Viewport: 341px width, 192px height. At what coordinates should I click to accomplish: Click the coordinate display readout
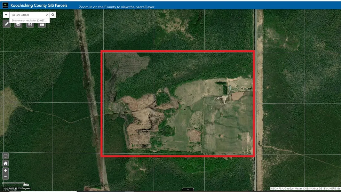19,188
